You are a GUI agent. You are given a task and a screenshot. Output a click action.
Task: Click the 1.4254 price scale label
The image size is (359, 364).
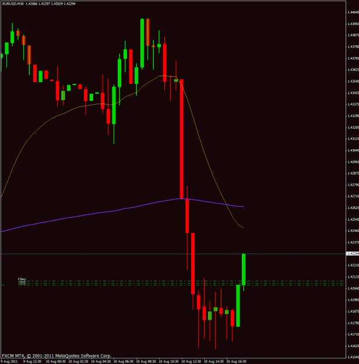coord(353,220)
